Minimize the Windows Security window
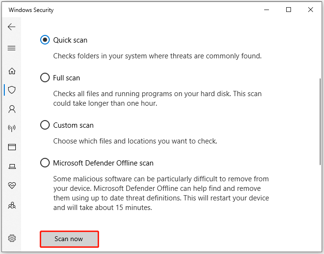Image resolution: width=324 pixels, height=254 pixels. [267, 10]
